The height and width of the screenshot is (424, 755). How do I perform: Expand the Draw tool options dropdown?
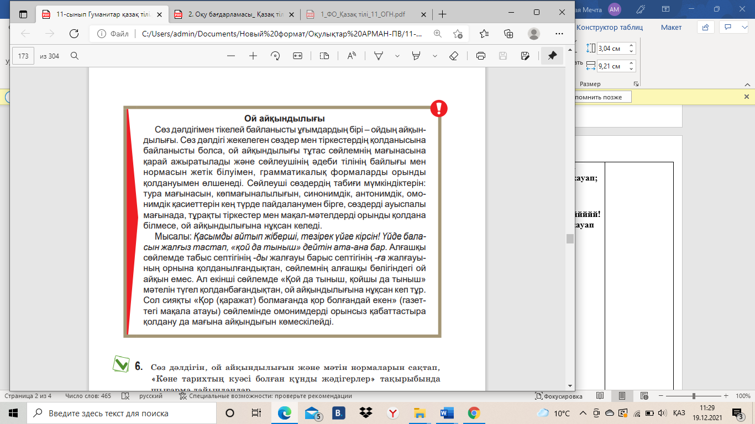pyautogui.click(x=396, y=56)
